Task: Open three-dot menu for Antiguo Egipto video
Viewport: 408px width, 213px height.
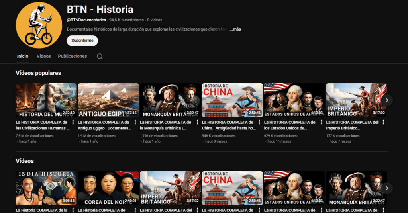Action: click(135, 123)
